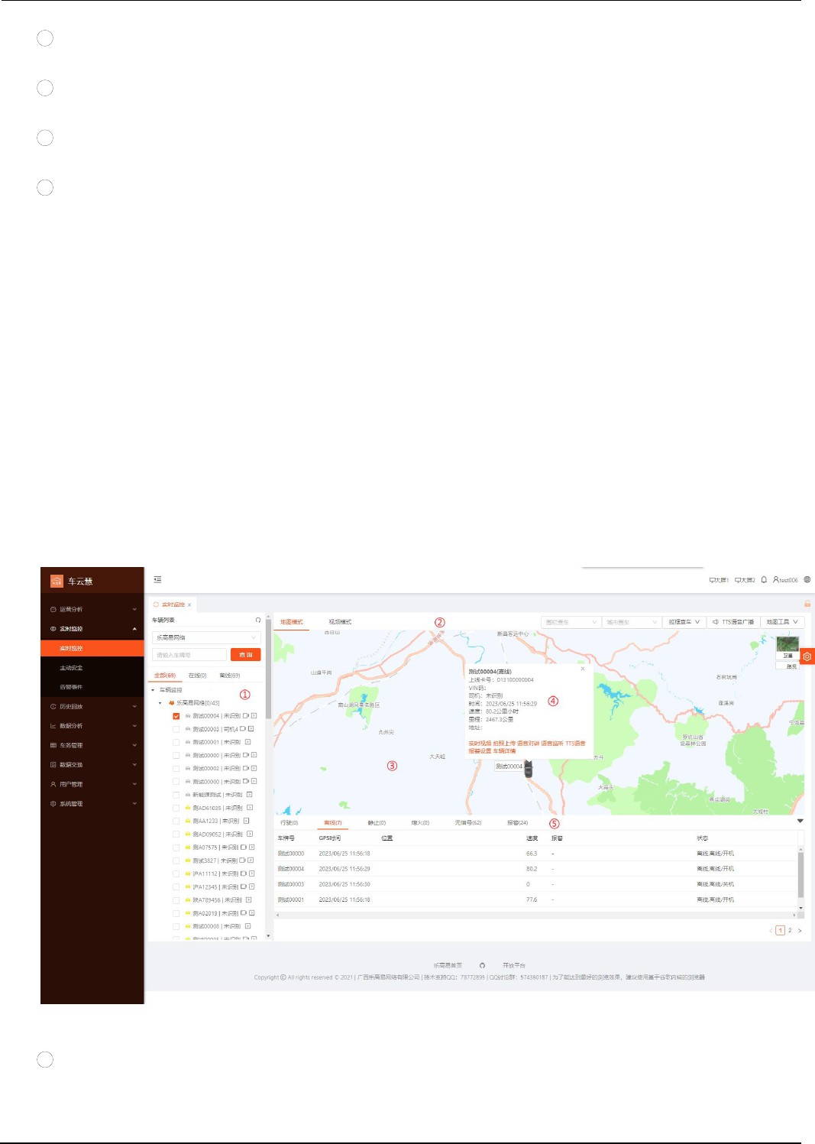
Task: Select the 卫星 satellite map thumbnail
Action: pos(788,647)
